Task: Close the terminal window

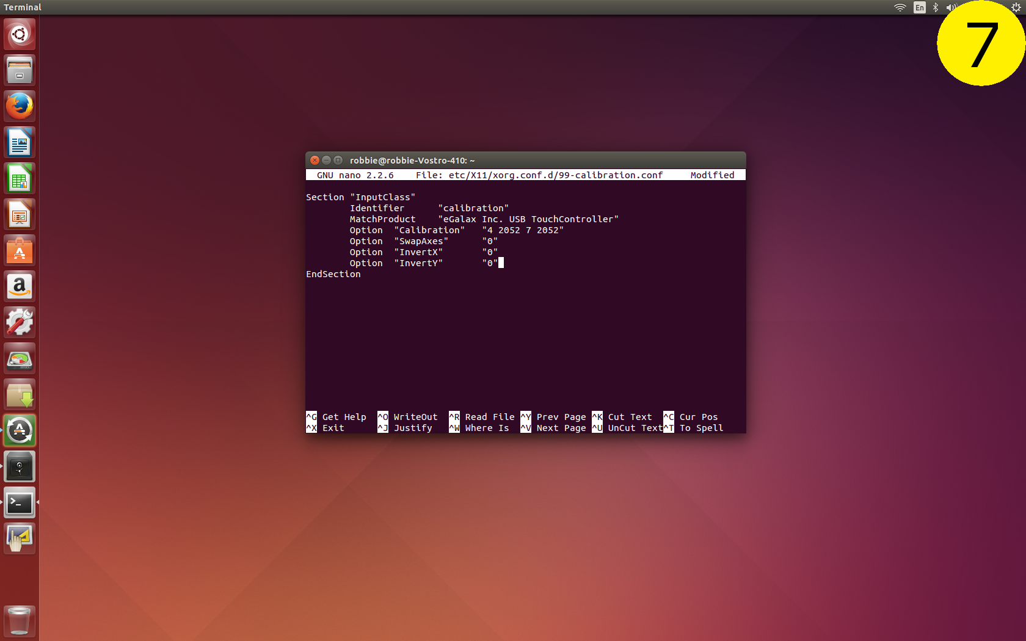Action: [315, 160]
